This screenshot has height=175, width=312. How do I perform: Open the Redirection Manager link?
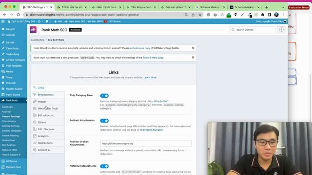(x=151, y=130)
